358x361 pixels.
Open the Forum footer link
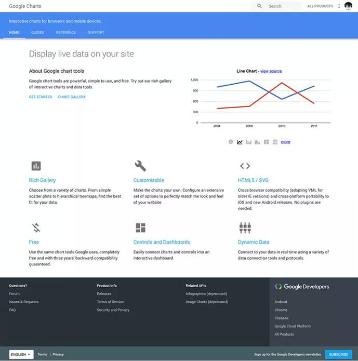tap(14, 293)
